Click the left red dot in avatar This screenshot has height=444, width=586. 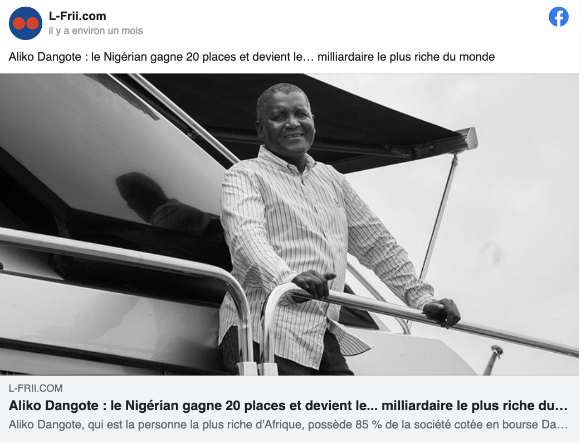[x=19, y=23]
